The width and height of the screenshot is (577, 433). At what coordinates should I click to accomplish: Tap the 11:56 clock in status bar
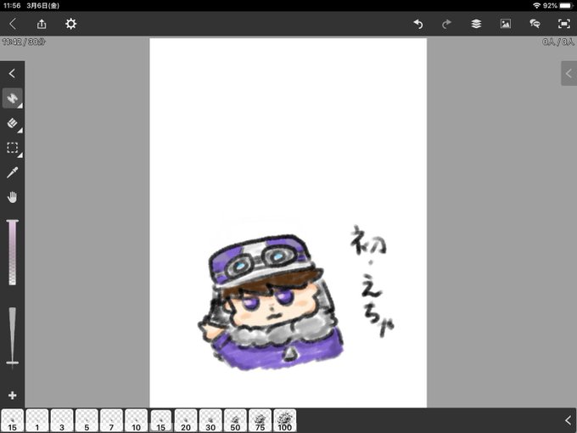(12, 6)
